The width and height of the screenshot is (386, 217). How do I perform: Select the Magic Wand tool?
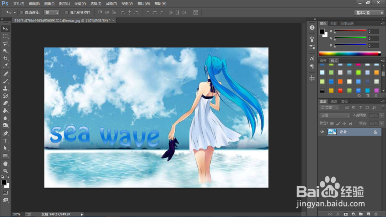(x=5, y=51)
